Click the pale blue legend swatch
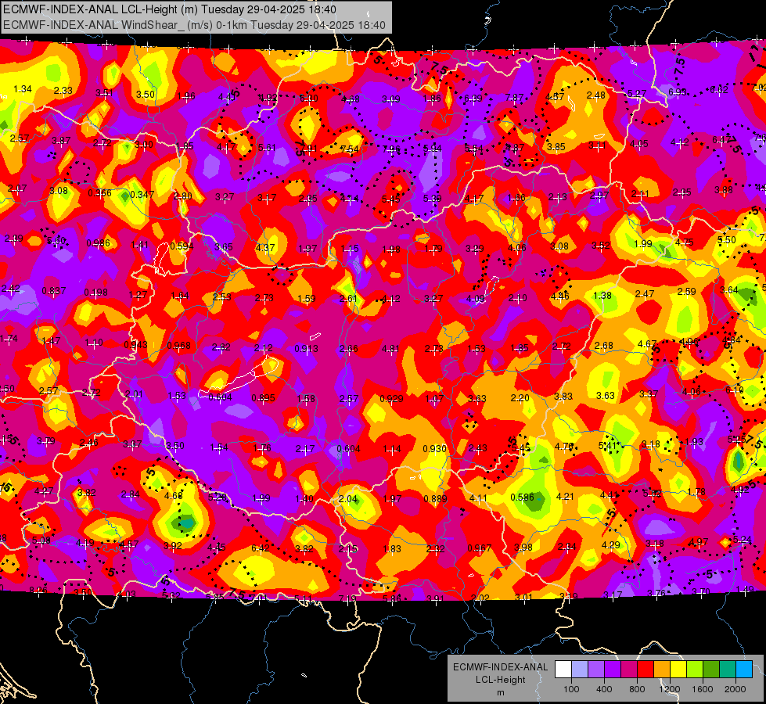 tap(580, 670)
